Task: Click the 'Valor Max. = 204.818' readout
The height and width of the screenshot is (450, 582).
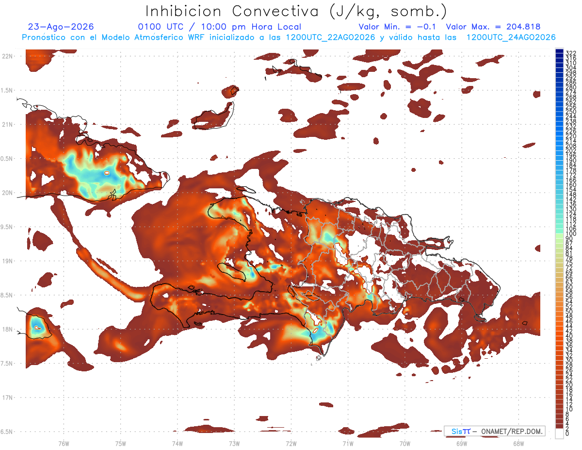Action: point(493,27)
